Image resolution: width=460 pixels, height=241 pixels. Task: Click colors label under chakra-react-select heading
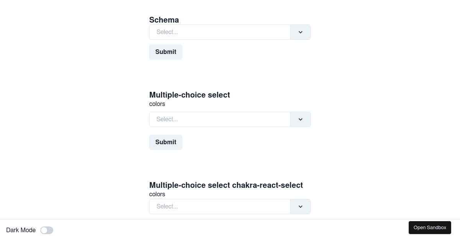click(x=157, y=194)
